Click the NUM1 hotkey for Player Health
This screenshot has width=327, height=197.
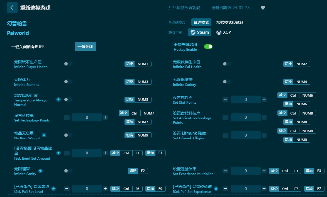138,64
